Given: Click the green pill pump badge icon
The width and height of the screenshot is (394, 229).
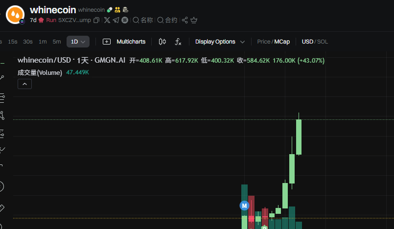Looking at the screenshot, I should click(110, 10).
